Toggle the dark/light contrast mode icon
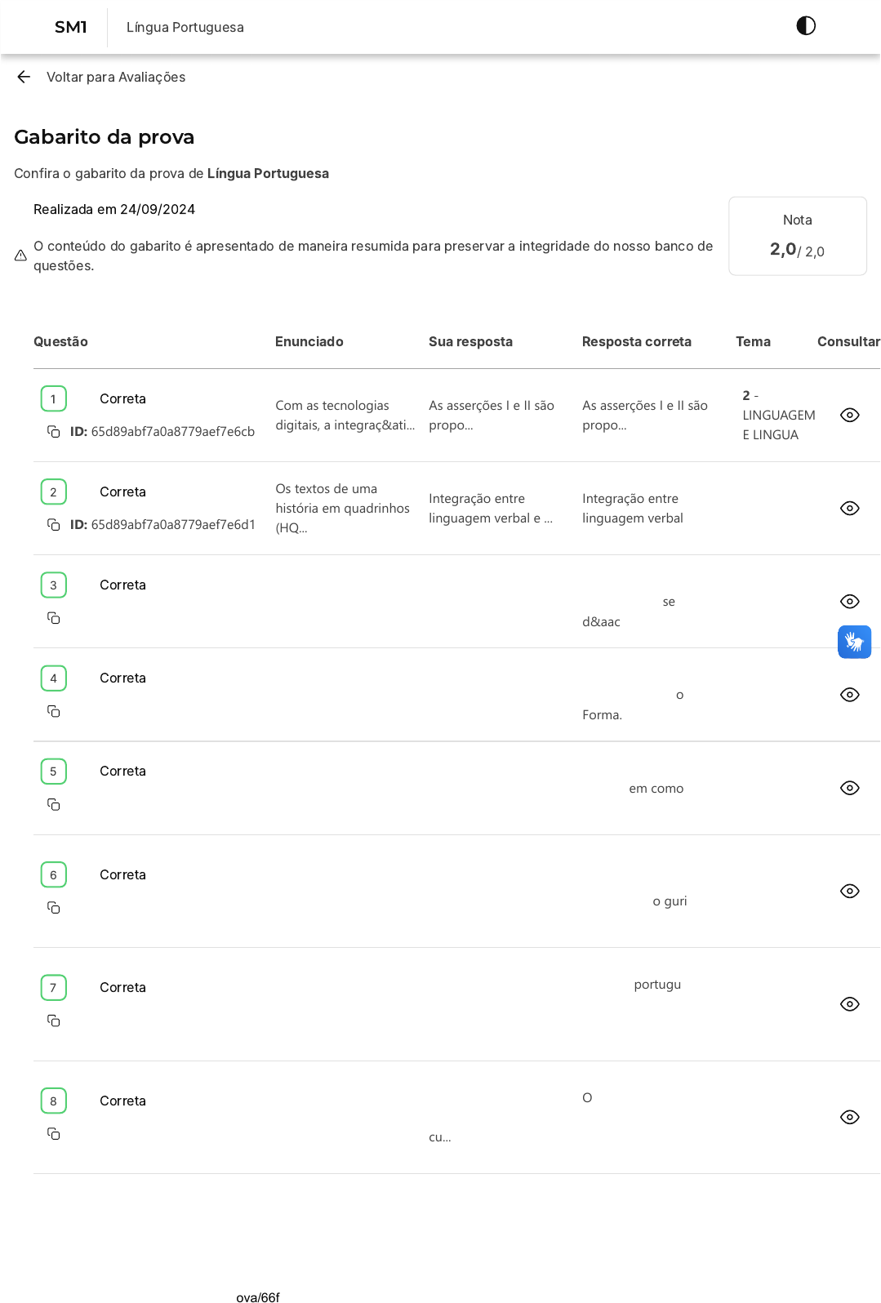The image size is (881, 1303). pyautogui.click(x=805, y=26)
